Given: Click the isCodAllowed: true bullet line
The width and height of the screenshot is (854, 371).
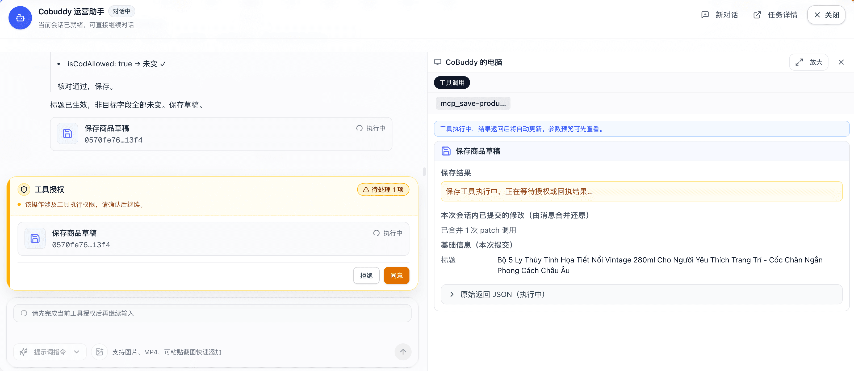Looking at the screenshot, I should tap(116, 63).
